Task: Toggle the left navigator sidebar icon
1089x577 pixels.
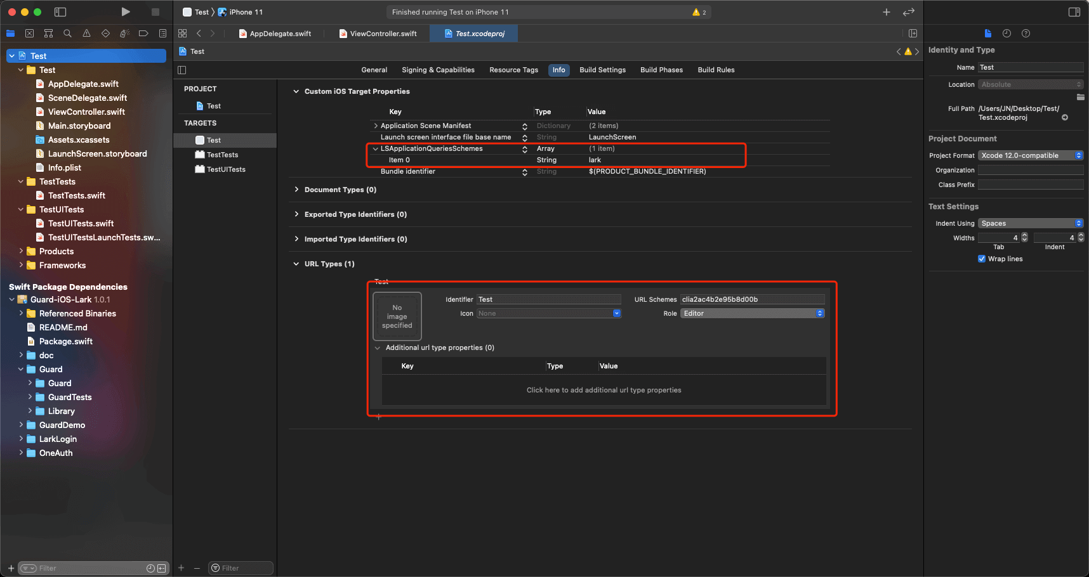Action: [x=60, y=12]
